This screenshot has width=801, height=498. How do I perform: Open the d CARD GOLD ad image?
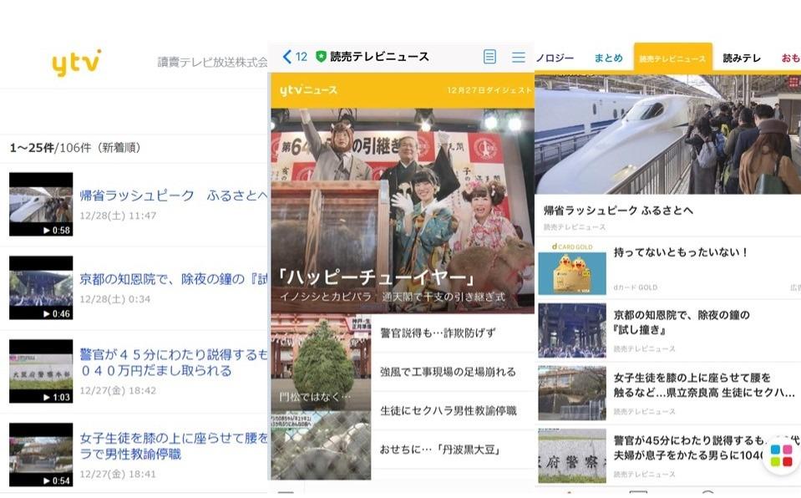click(572, 268)
